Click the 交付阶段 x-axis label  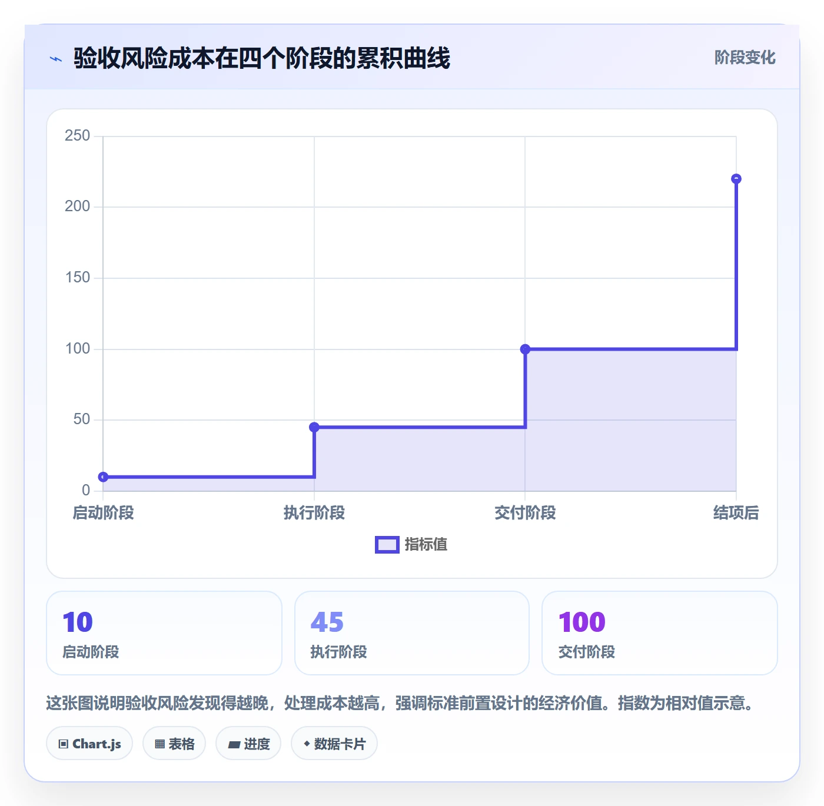[x=525, y=513]
